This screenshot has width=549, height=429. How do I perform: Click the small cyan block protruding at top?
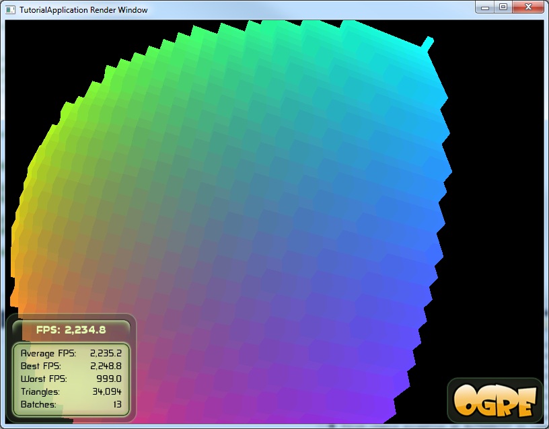click(x=428, y=42)
